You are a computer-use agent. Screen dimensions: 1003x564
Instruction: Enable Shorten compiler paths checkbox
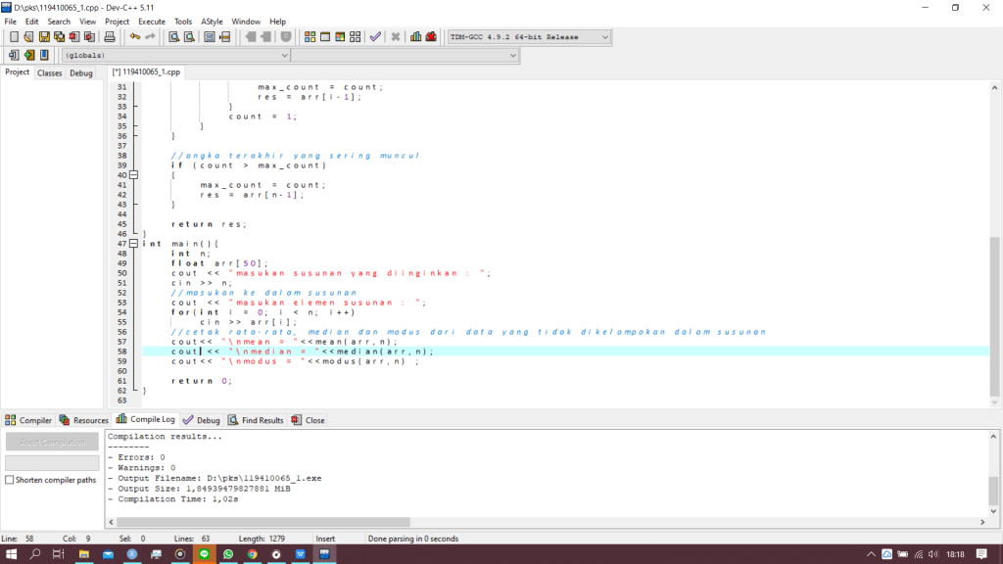tap(10, 480)
